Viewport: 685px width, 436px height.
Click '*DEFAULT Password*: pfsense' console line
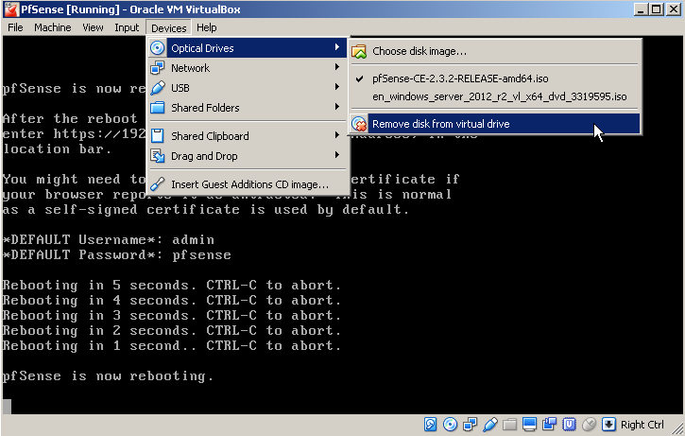coord(116,255)
